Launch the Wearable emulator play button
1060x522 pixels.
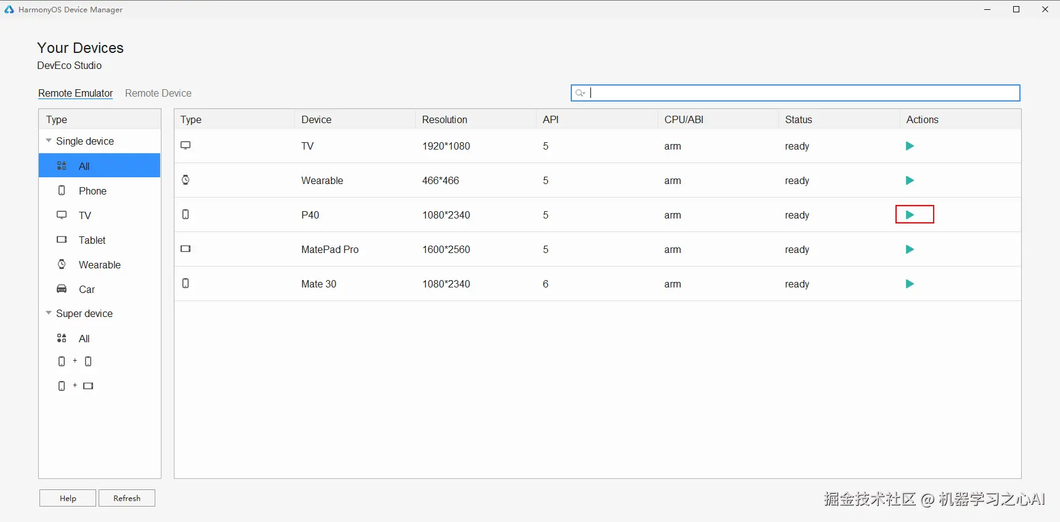click(x=910, y=180)
